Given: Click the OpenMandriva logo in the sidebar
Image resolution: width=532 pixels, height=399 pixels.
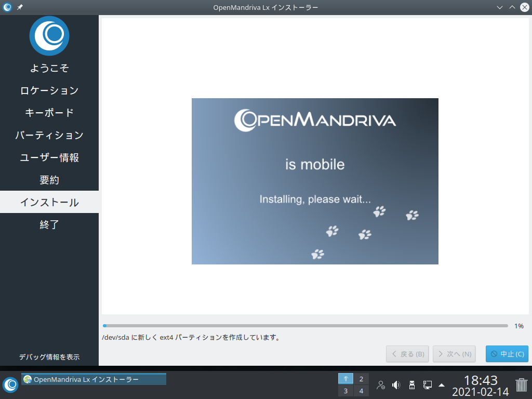Looking at the screenshot, I should click(x=49, y=36).
